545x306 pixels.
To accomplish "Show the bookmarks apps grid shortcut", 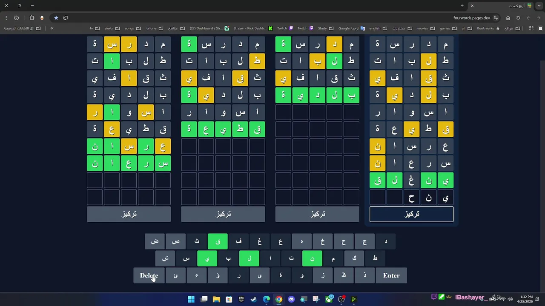I will point(531,28).
